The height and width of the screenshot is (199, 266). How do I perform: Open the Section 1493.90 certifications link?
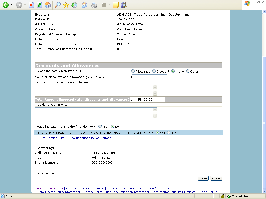[x=73, y=138]
